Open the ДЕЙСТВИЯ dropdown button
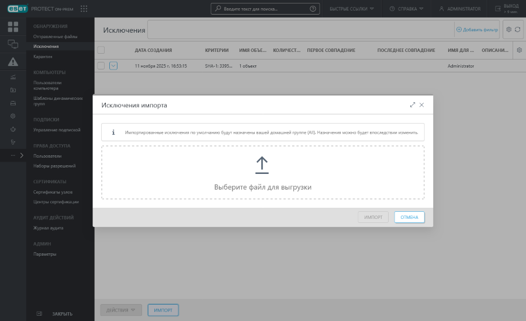 (121, 310)
